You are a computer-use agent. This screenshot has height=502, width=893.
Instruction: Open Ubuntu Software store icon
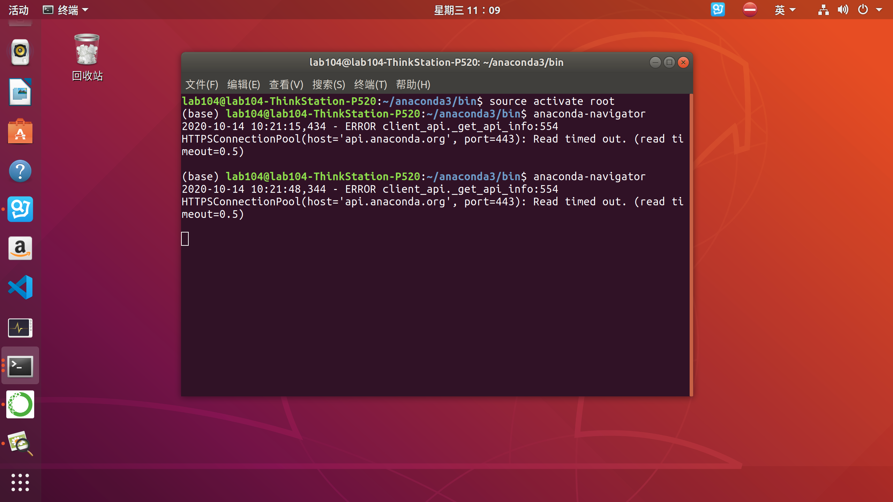coord(20,132)
